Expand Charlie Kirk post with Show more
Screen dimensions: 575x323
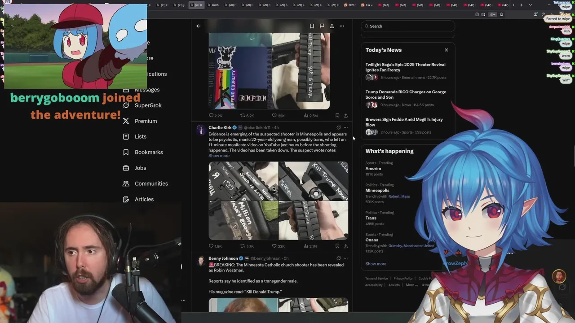[x=219, y=156]
